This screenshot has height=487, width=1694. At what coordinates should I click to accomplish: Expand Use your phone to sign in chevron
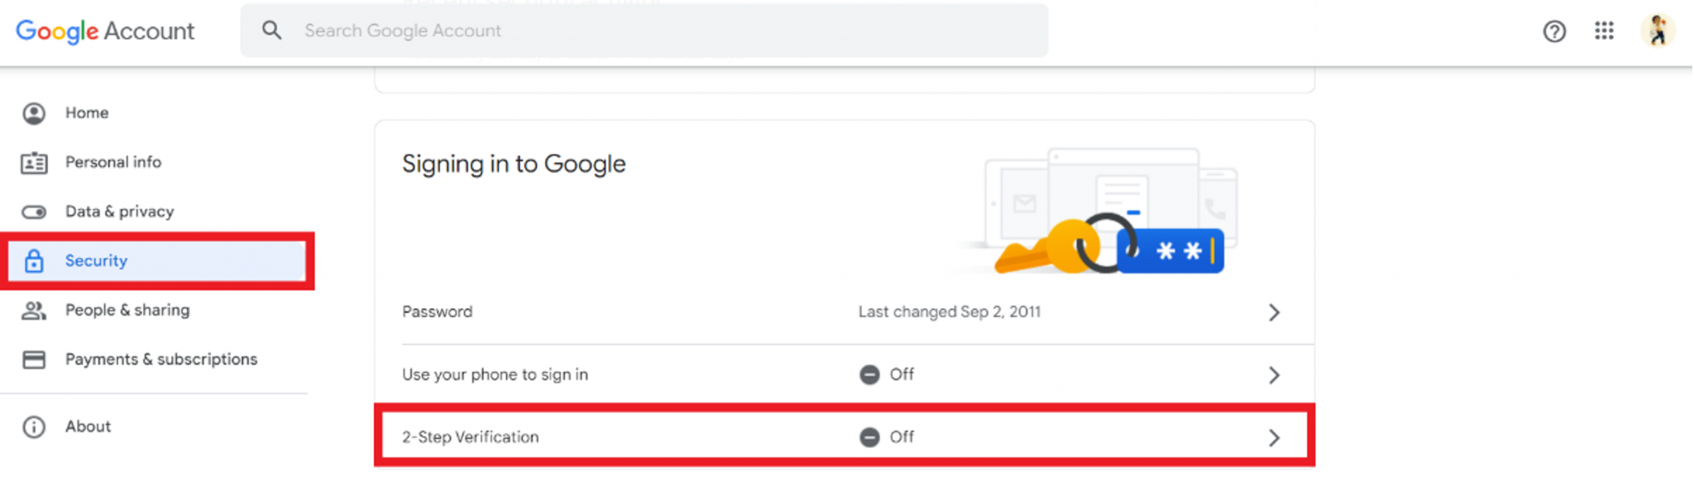(x=1274, y=375)
